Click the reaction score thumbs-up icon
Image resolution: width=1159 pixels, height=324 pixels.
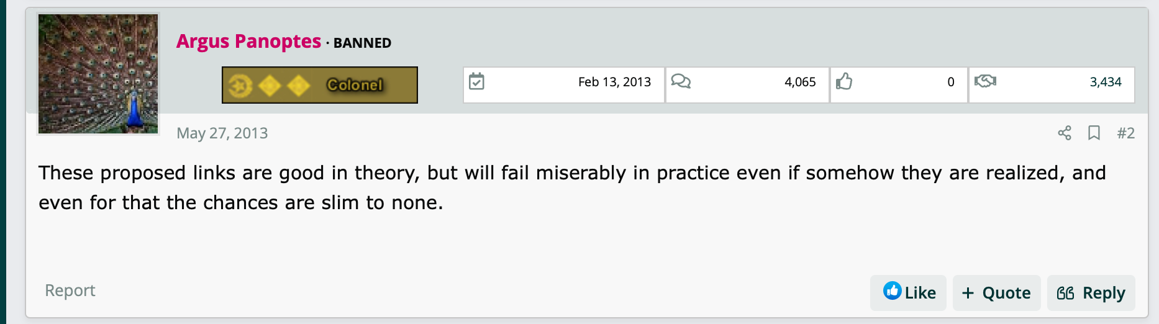(x=844, y=81)
